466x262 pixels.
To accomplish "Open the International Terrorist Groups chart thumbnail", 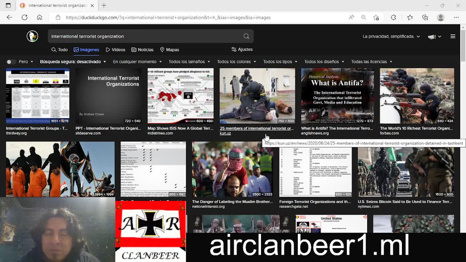I will pyautogui.click(x=37, y=96).
